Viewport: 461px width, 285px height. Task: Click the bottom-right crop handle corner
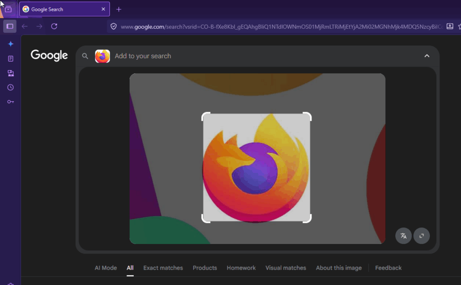coord(307,219)
